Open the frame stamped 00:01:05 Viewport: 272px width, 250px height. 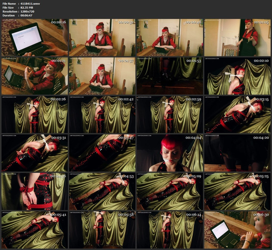tap(237, 37)
